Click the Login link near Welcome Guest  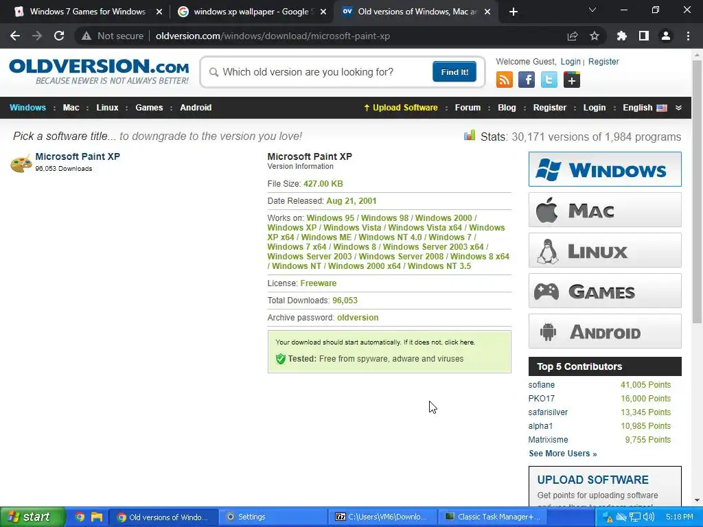(x=571, y=61)
